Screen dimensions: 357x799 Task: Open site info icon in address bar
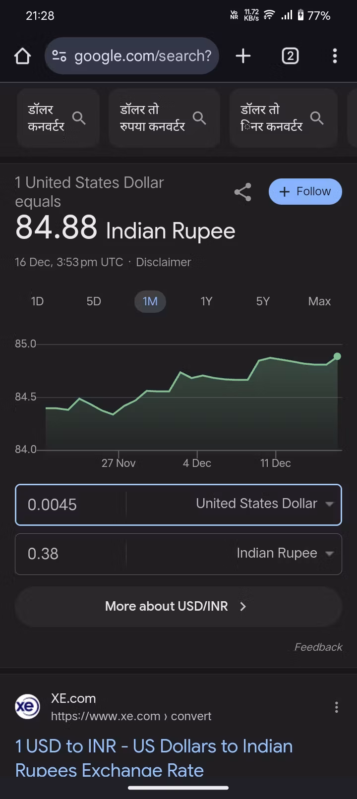point(59,56)
